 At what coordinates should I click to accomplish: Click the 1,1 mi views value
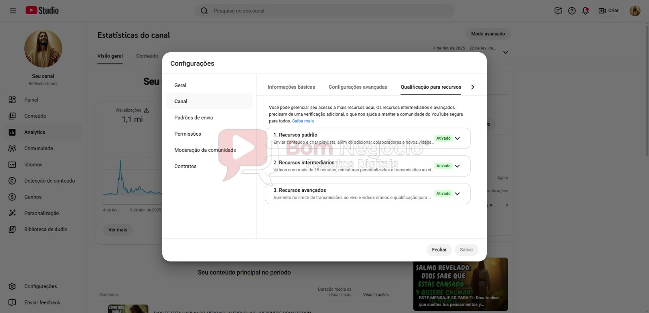click(132, 119)
